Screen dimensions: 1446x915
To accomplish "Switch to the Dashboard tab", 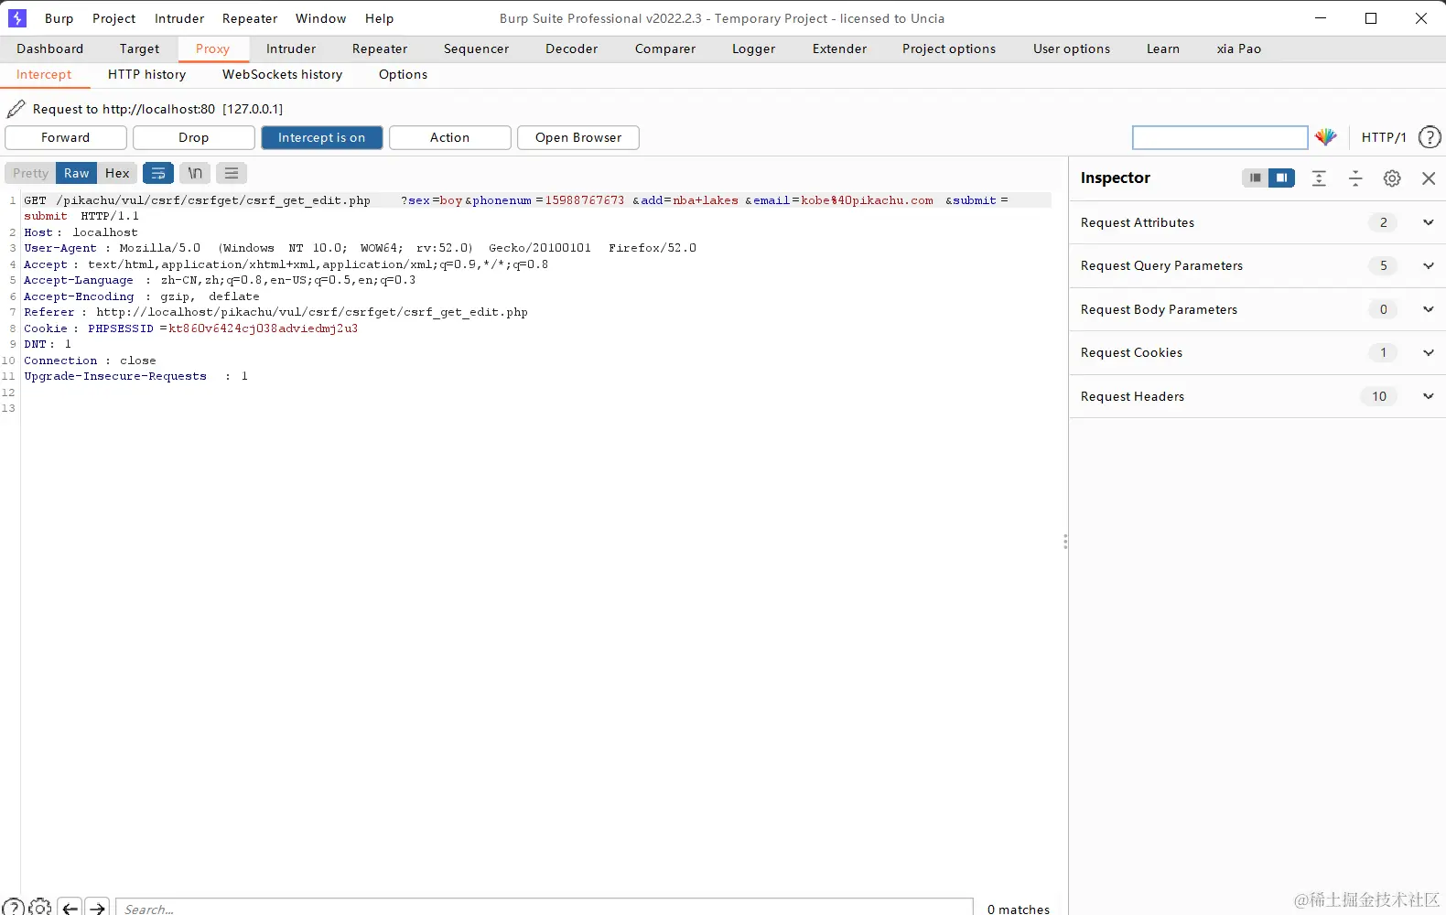I will 49,48.
